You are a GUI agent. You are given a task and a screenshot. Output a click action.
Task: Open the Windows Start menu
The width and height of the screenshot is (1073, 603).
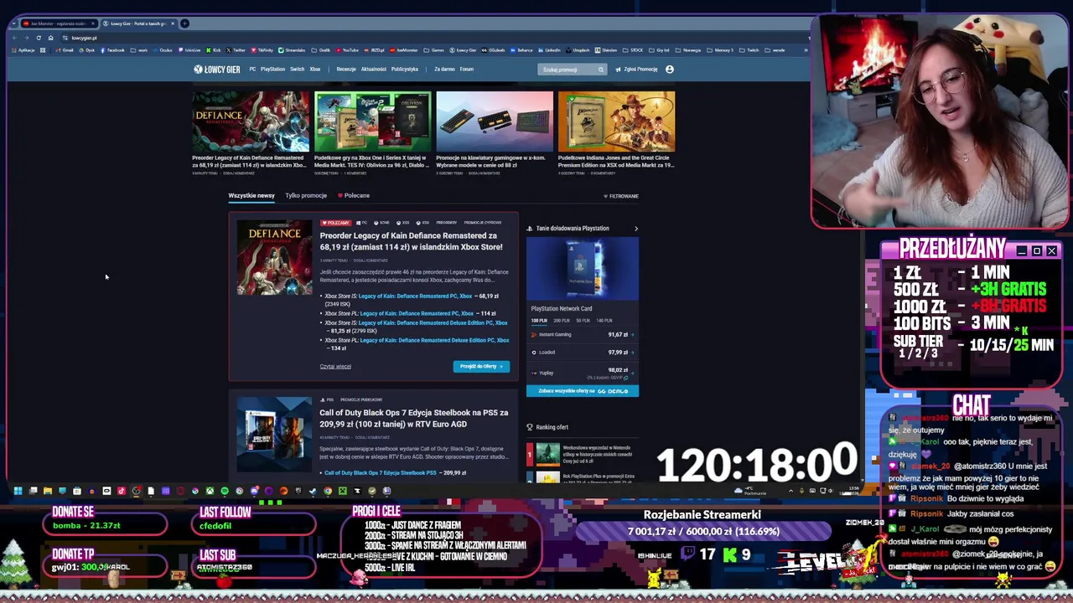point(18,491)
